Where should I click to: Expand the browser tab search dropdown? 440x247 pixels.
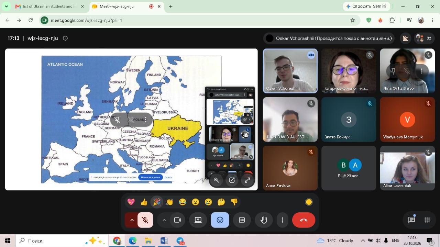[6, 7]
